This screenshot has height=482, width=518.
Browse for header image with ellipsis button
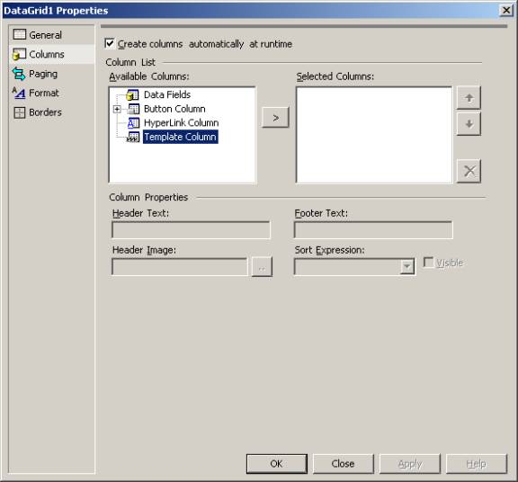click(x=262, y=266)
